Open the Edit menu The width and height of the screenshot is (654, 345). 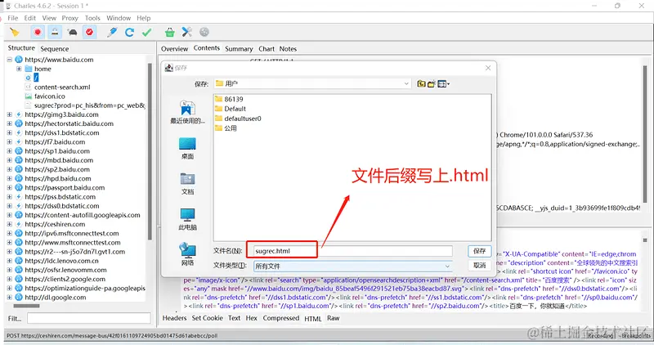(30, 18)
